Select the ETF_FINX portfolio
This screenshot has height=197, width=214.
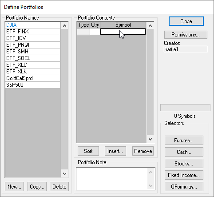(x=33, y=32)
